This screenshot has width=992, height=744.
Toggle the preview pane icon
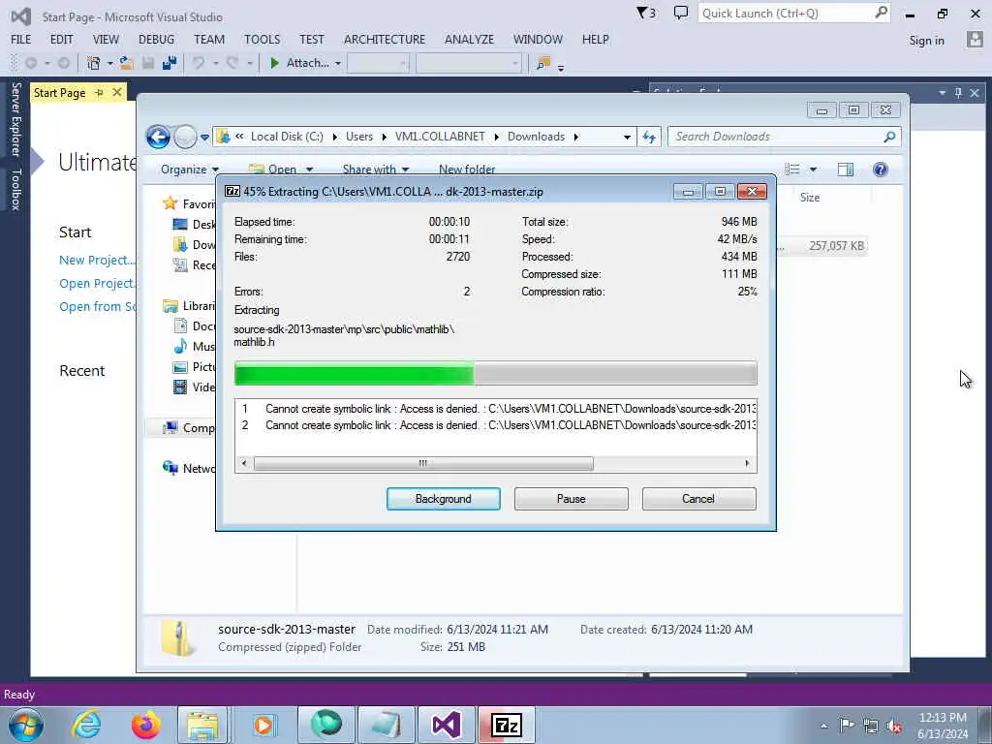[x=845, y=170]
